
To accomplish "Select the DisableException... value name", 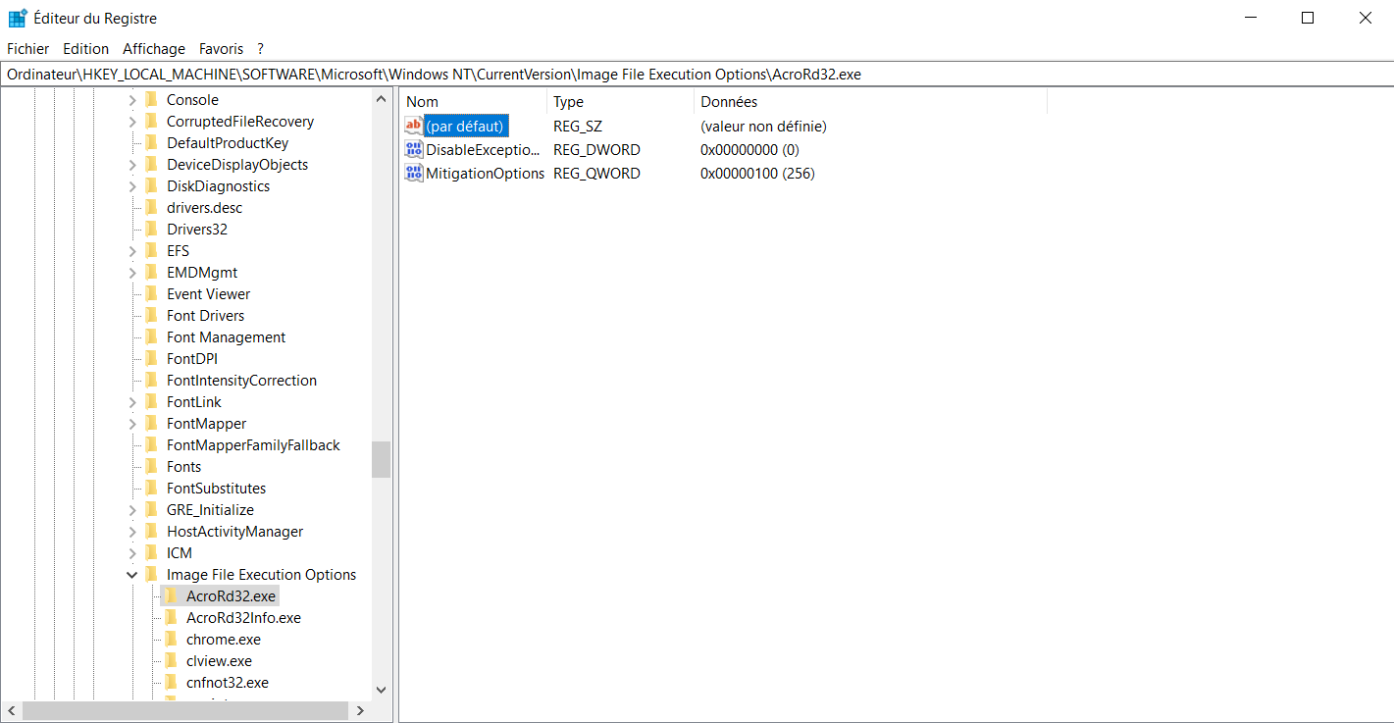I will click(483, 150).
